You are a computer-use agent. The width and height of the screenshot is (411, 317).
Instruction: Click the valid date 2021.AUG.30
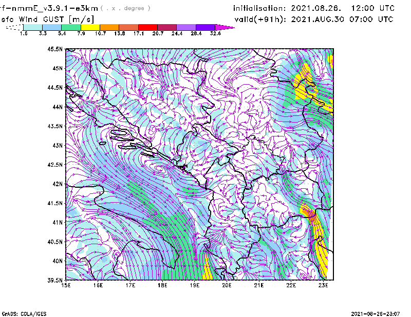coord(317,19)
